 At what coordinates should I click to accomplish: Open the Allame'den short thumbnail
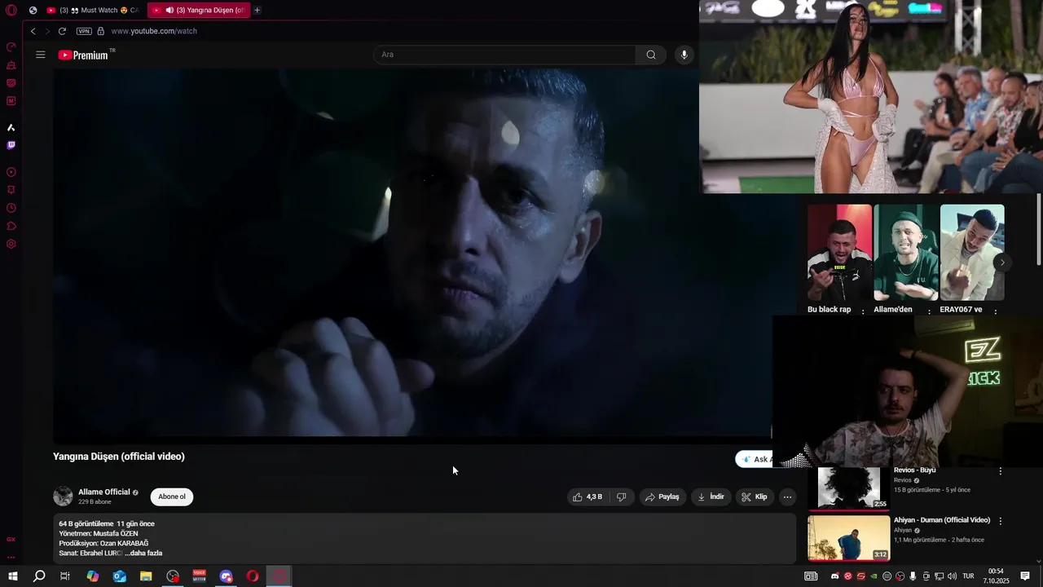pos(906,253)
